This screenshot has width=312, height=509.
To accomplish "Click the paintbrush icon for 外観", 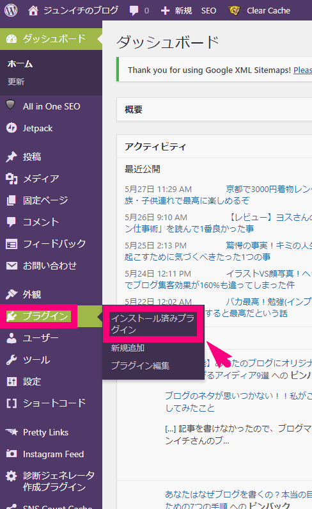I will point(12,294).
